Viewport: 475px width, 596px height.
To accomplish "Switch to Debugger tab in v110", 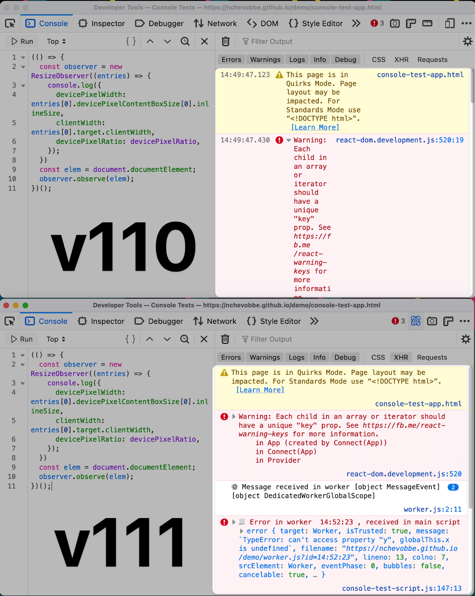I will pos(159,23).
